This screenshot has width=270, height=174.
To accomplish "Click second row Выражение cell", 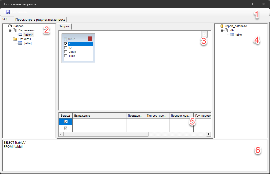I will pyautogui.click(x=99, y=128).
